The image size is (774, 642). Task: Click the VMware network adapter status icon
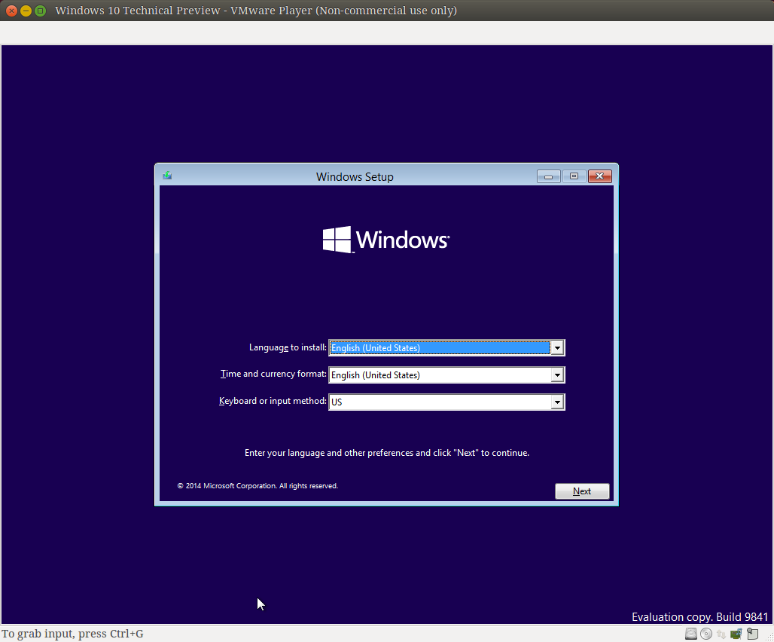[721, 634]
